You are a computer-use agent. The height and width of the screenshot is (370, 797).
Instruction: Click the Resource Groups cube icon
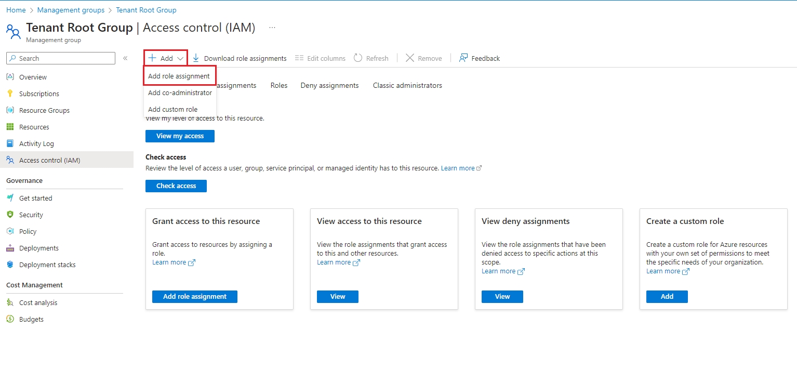pyautogui.click(x=10, y=110)
